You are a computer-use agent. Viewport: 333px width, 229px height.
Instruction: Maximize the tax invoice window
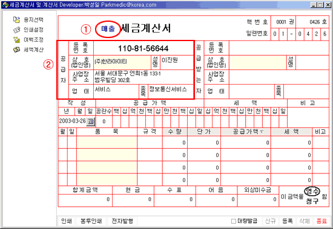tap(320, 5)
